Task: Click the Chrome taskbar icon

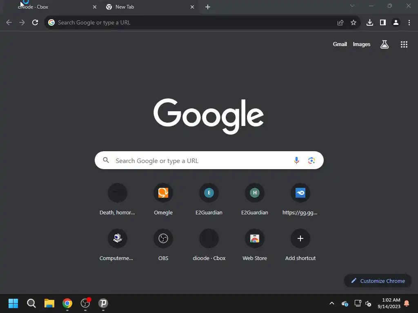Action: (x=67, y=303)
